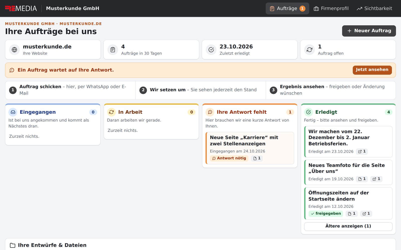Switch to the Sichtbarkeit tab
401x250 pixels.
tap(374, 8)
